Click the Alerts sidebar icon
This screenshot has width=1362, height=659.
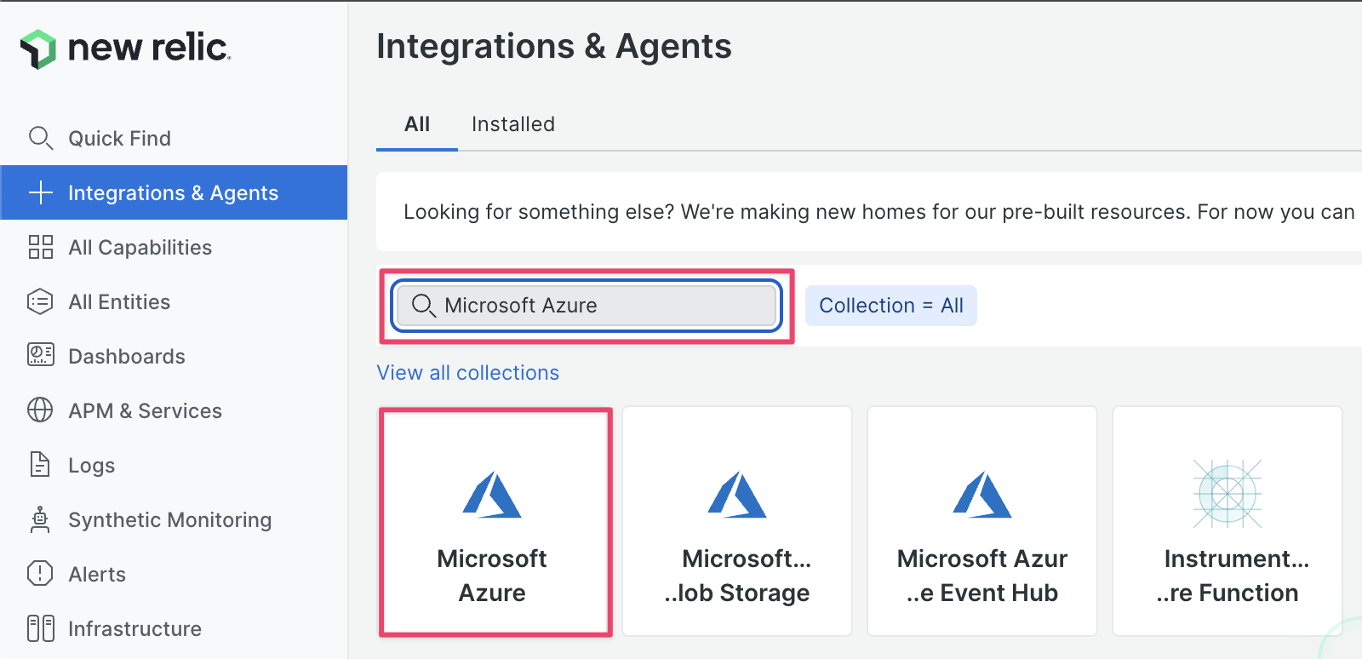40,574
